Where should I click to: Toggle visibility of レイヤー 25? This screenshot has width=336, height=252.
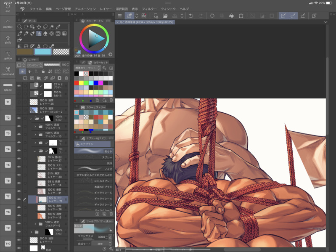[19, 102]
